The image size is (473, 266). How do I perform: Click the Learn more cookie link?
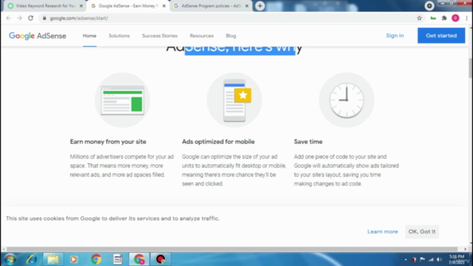(383, 231)
